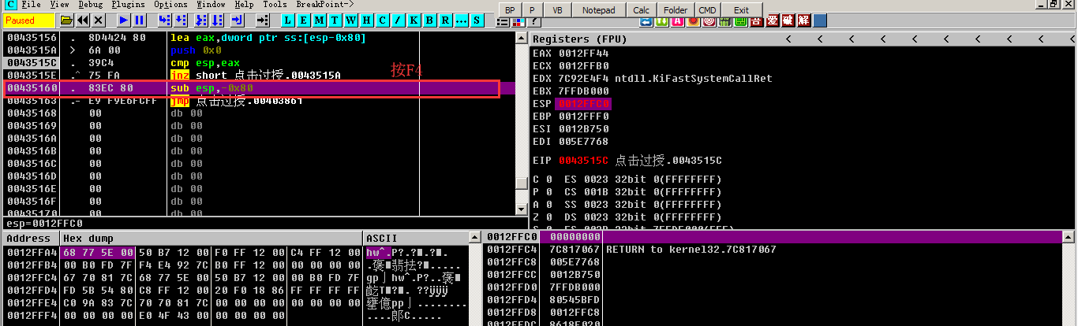Open Source window with S icon

tap(477, 20)
